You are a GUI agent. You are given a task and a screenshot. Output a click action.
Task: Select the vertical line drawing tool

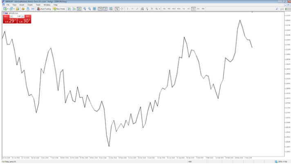point(128,9)
